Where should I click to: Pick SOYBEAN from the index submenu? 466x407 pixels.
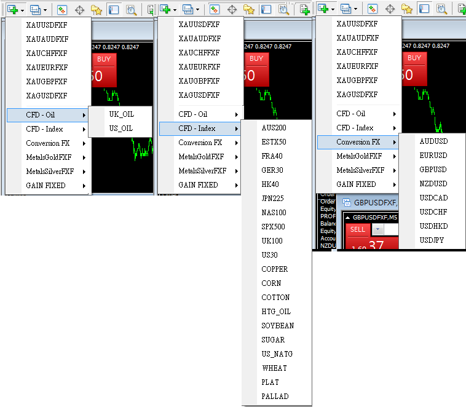click(x=278, y=326)
